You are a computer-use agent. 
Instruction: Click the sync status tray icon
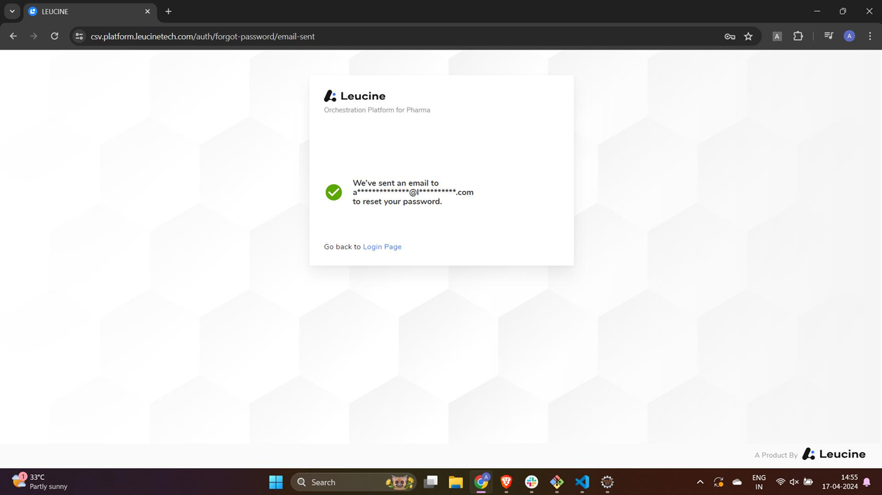719,483
